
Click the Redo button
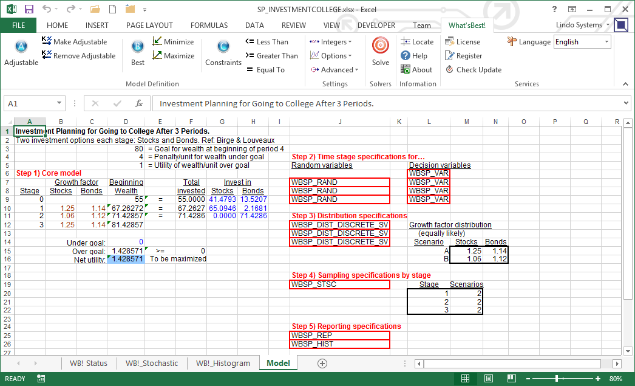click(x=71, y=9)
